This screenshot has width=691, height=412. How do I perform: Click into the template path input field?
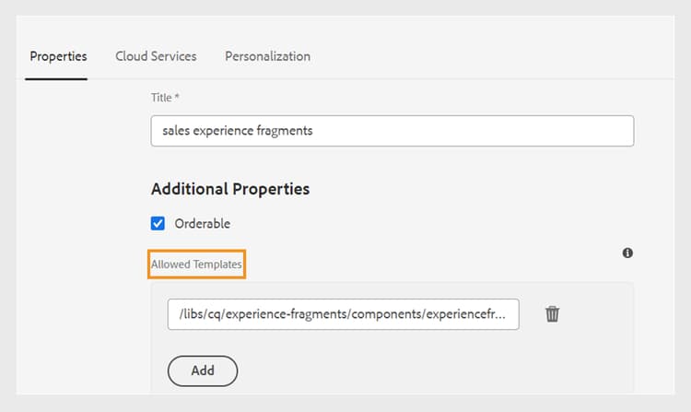343,314
